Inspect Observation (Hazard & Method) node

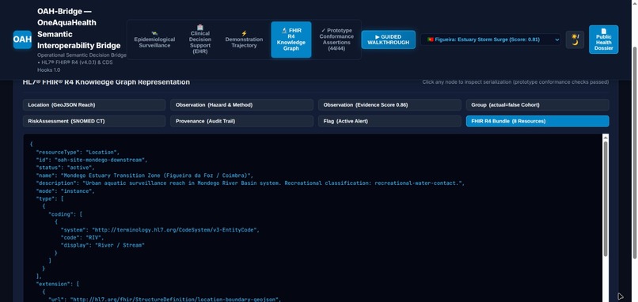pos(241,105)
